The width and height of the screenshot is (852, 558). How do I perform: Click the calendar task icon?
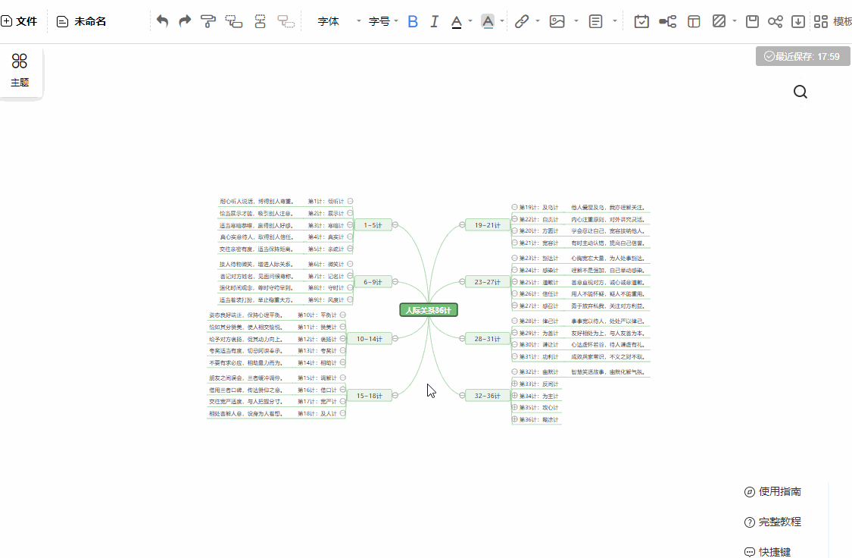tap(641, 21)
